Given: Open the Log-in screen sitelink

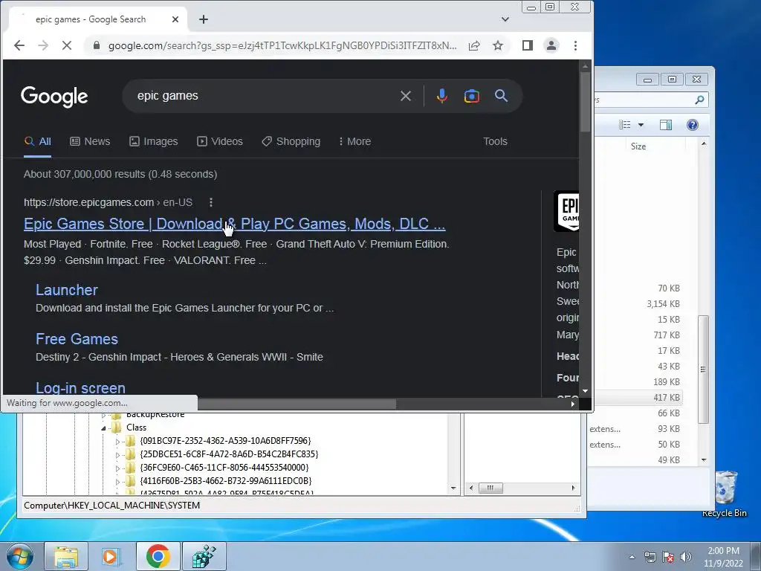Looking at the screenshot, I should click(80, 388).
